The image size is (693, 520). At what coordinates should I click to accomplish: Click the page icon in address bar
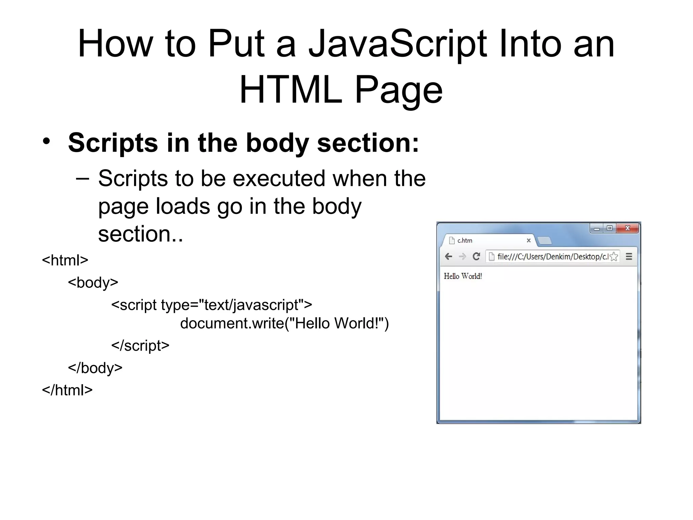point(492,257)
